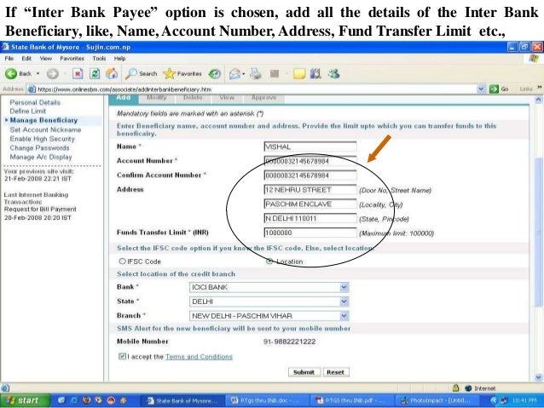Click the Research books toolbar icon

(x=315, y=73)
